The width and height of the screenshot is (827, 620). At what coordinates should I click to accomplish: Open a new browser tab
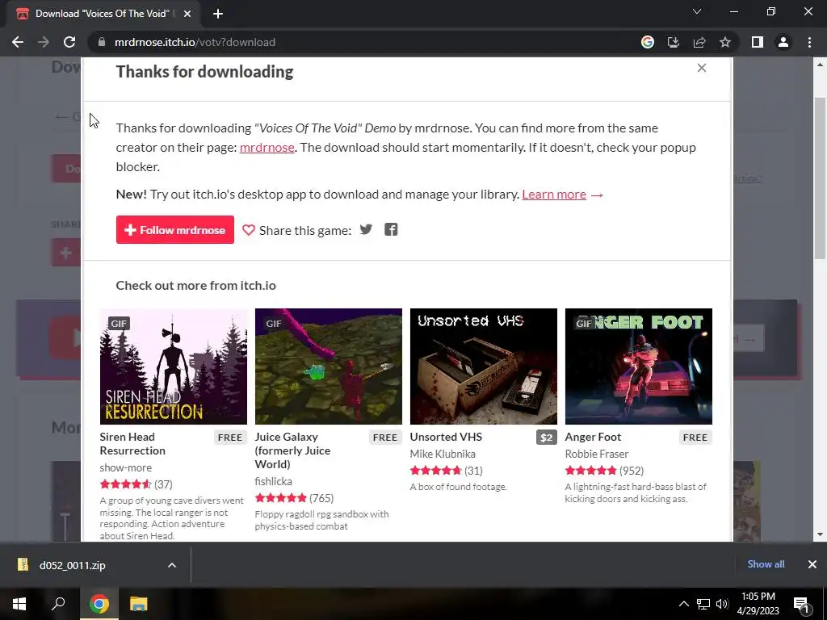pos(218,15)
